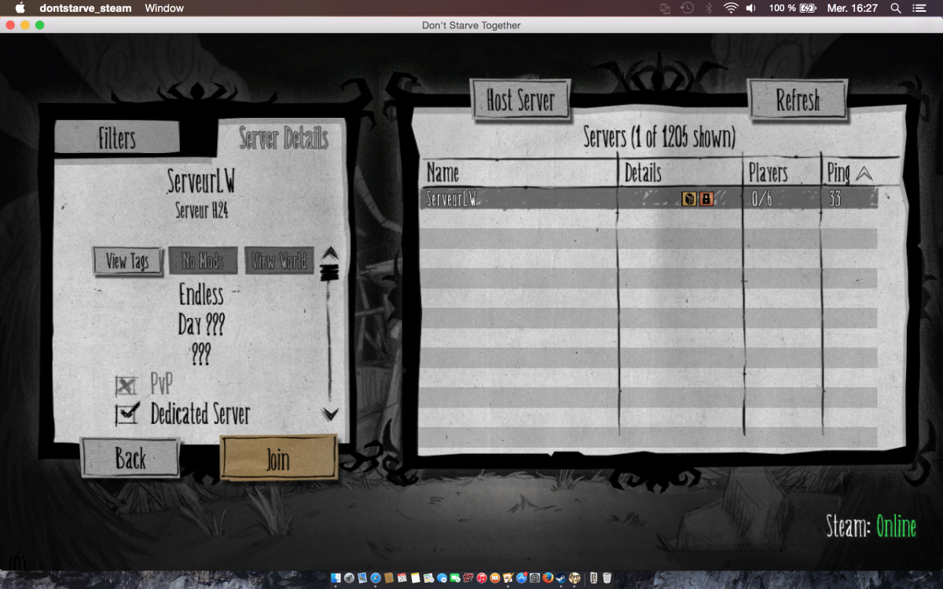Click the View Tags button

(127, 261)
